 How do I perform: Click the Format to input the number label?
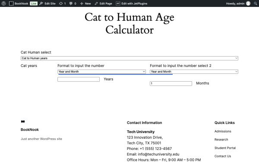coord(81,66)
